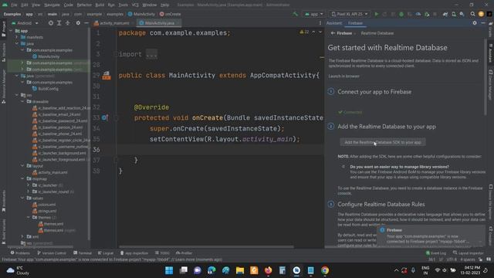Collapse the app module node
The width and height of the screenshot is (494, 278).
(12, 31)
